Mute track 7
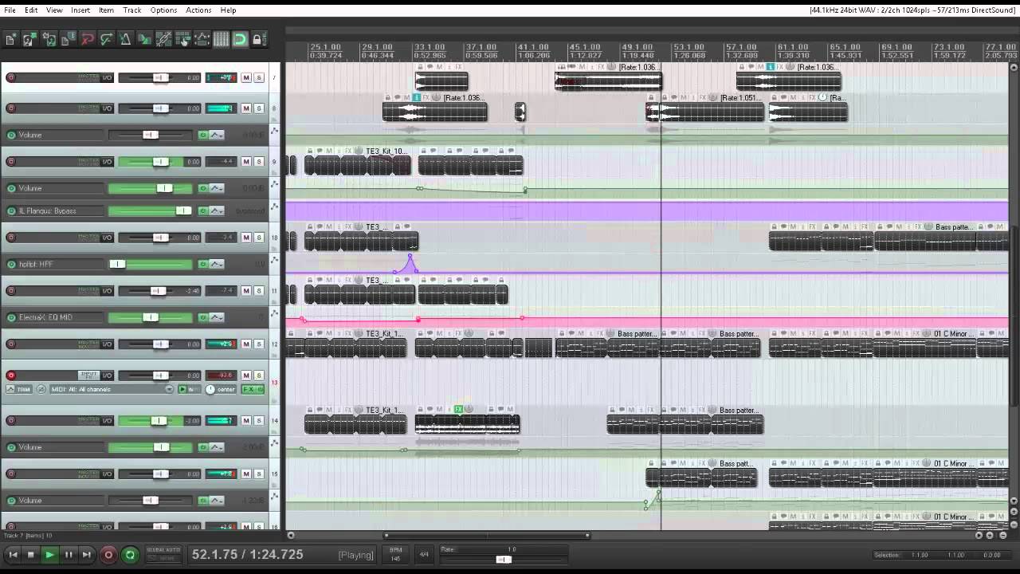 click(246, 77)
